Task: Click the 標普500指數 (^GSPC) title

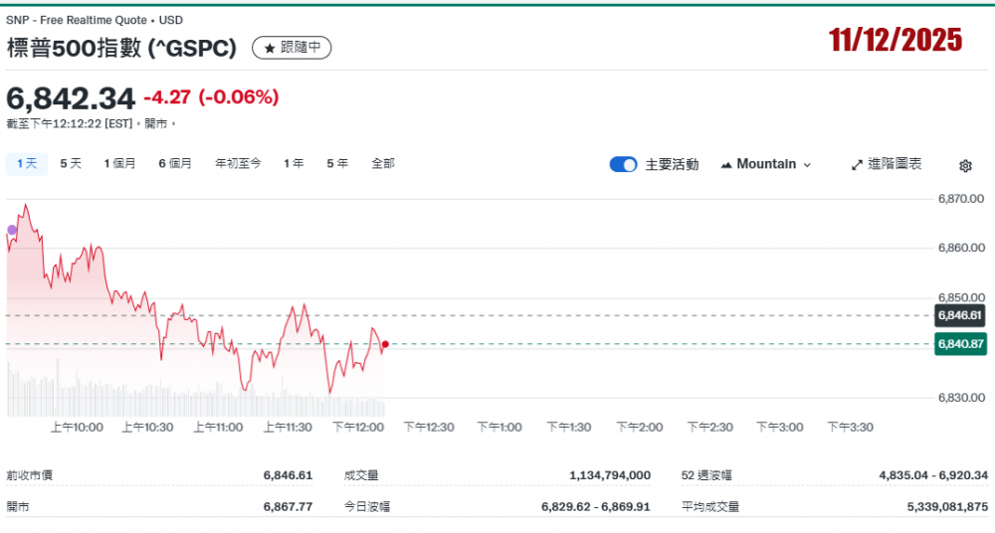Action: (122, 48)
